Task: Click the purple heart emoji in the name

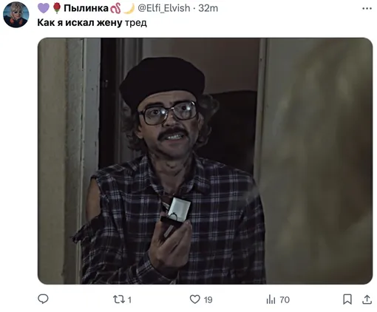Action: click(x=44, y=8)
